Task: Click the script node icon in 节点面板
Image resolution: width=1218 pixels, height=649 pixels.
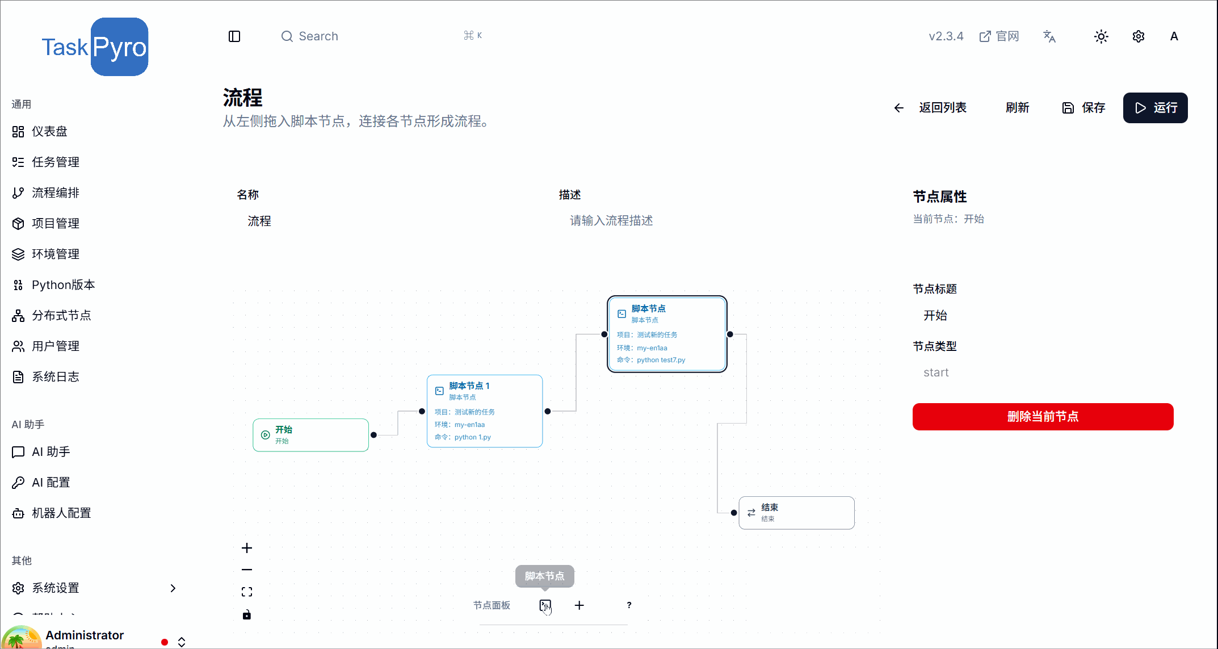Action: tap(545, 605)
